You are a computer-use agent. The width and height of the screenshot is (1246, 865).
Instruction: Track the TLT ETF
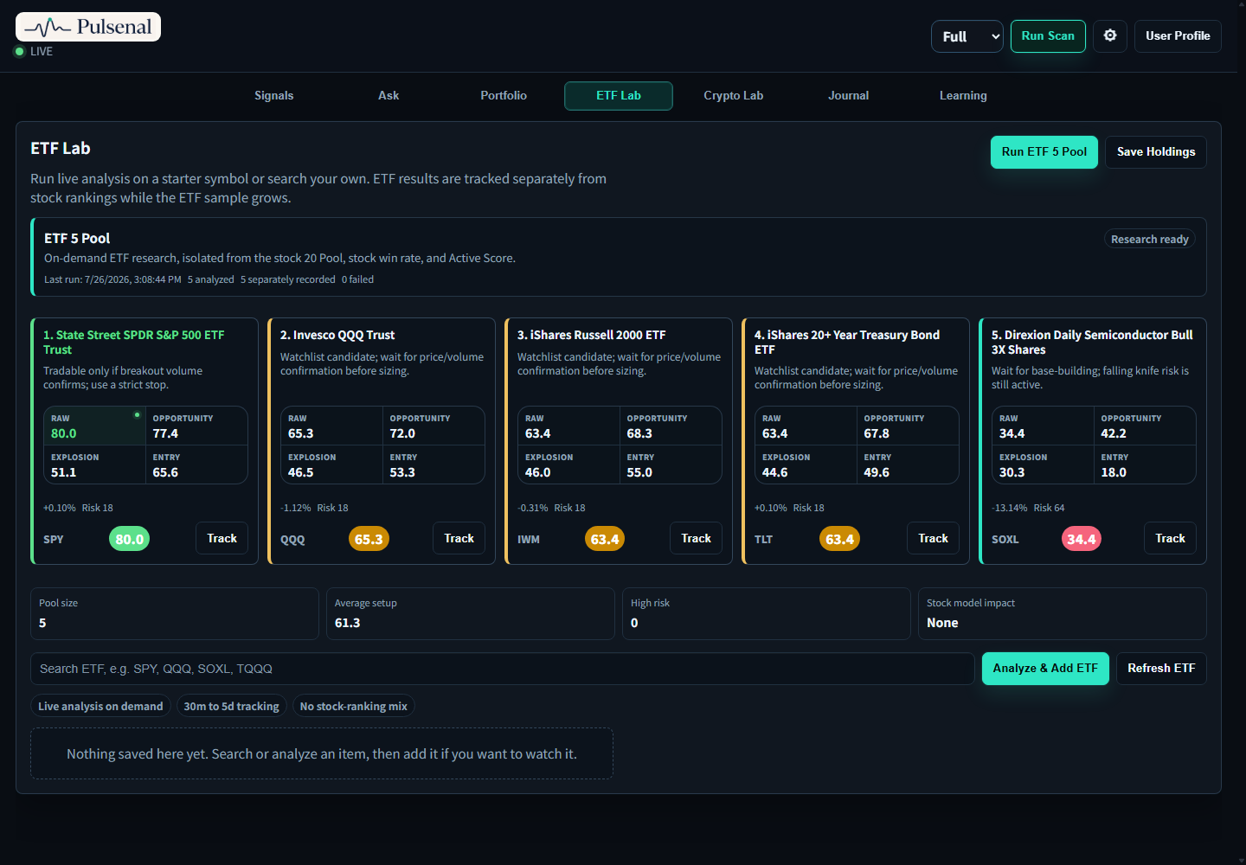coord(934,538)
